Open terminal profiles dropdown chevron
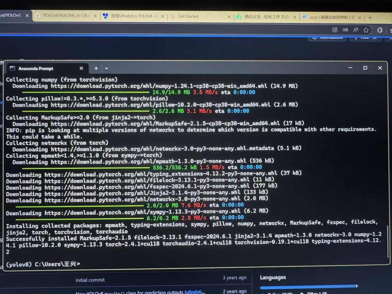Viewport: 392px width, 294px height. (106, 68)
